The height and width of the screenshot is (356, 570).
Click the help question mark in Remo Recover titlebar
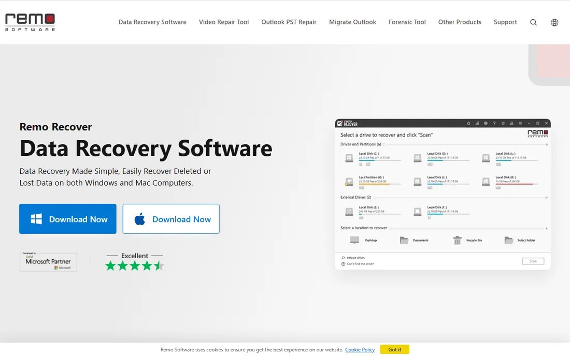point(494,123)
